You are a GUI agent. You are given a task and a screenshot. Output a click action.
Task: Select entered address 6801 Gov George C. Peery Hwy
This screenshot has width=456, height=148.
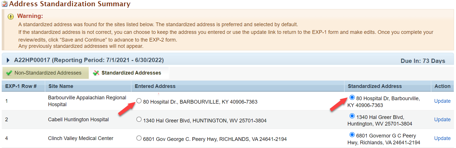pyautogui.click(x=139, y=138)
